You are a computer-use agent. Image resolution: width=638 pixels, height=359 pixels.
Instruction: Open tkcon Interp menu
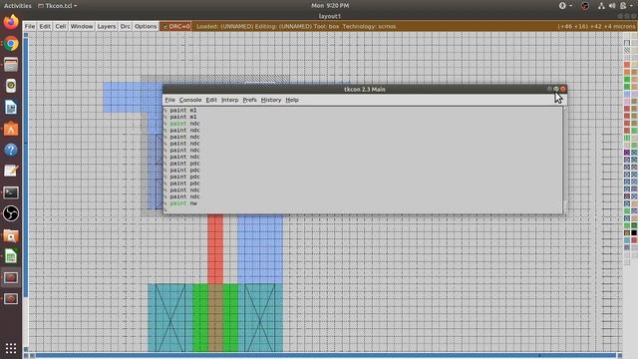tap(230, 100)
